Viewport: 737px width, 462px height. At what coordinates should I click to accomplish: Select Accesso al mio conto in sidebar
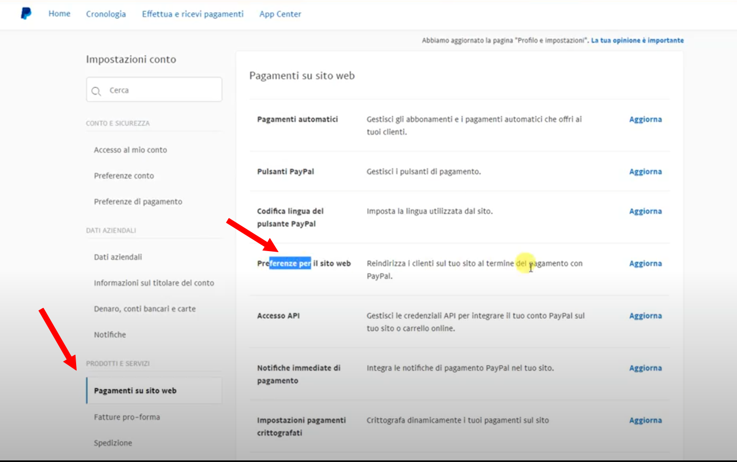click(x=131, y=150)
